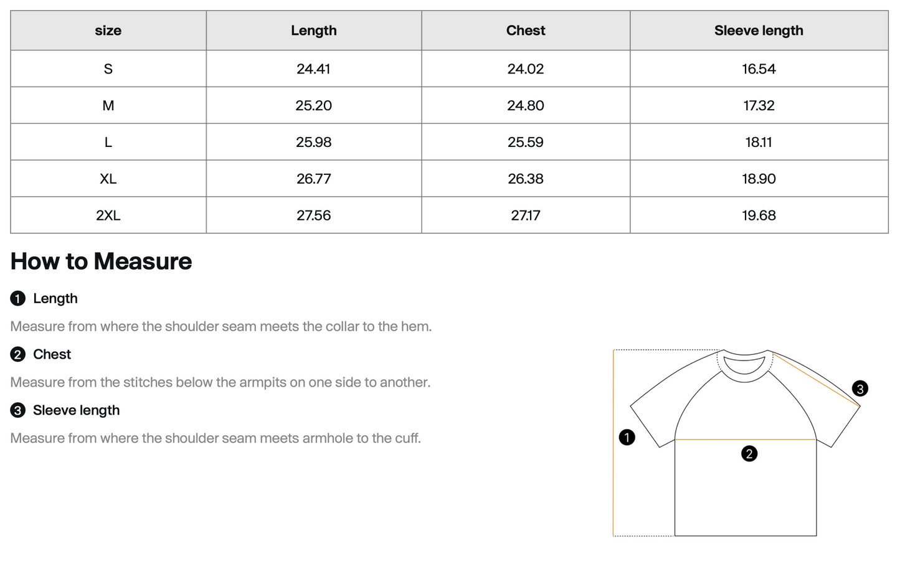Image resolution: width=900 pixels, height=584 pixels.
Task: Click the Sleeve length column header
Action: coord(759,31)
